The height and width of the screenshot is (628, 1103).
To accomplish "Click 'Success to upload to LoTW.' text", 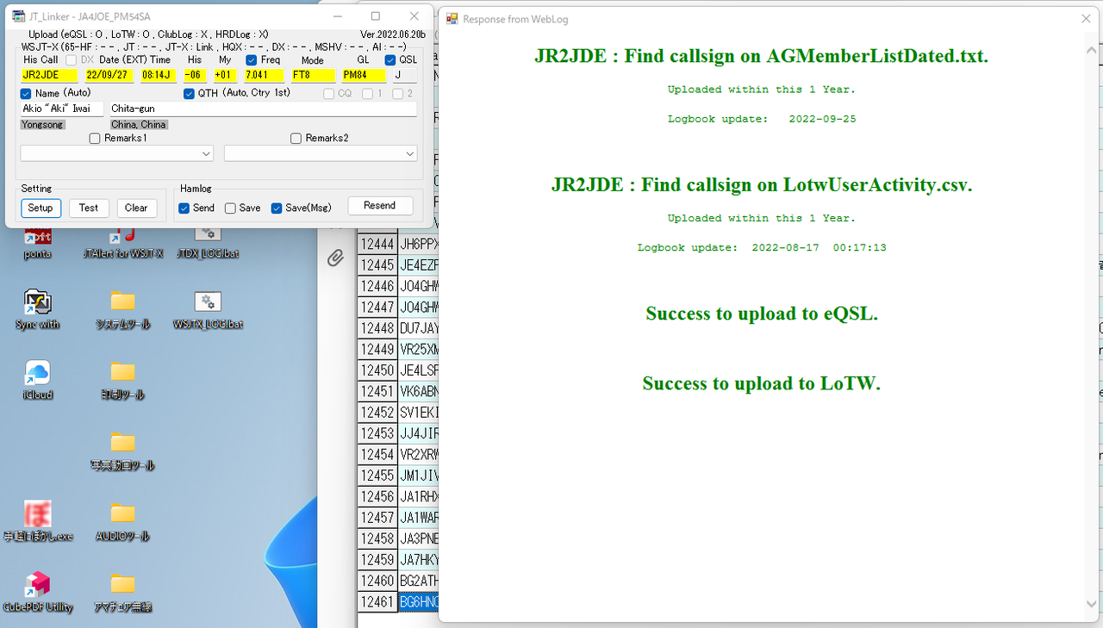I will click(x=762, y=383).
